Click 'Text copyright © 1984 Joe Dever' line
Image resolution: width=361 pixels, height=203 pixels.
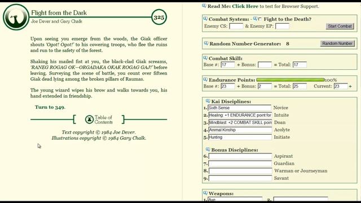coord(99,133)
